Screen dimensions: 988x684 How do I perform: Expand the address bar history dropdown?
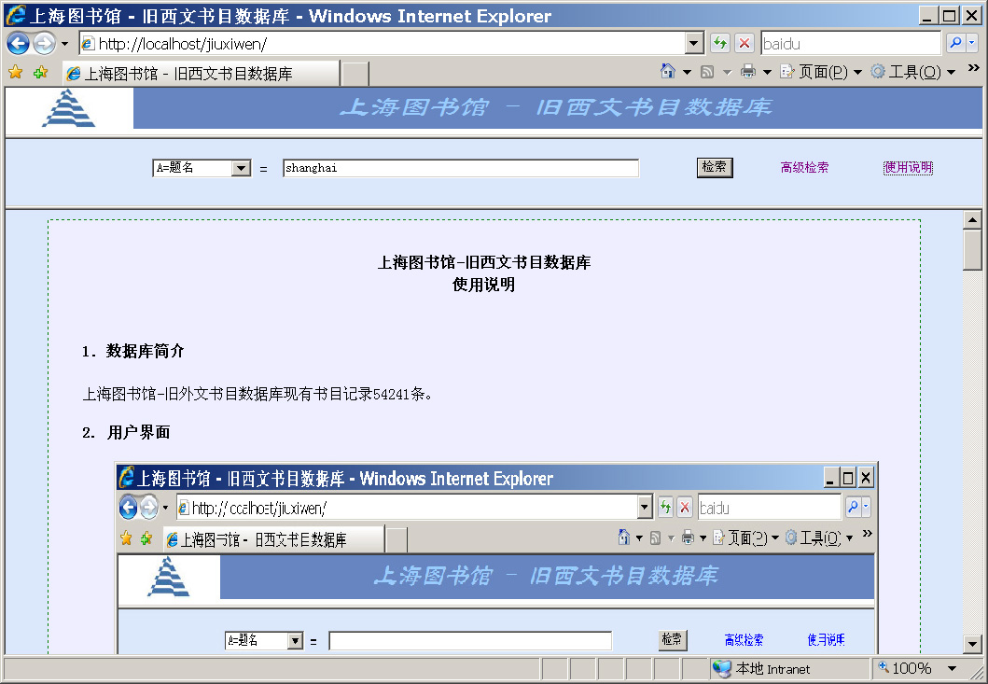point(694,44)
